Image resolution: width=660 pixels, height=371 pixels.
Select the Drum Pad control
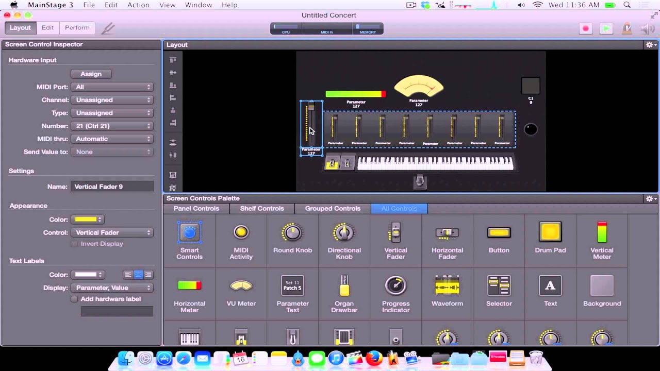click(550, 232)
